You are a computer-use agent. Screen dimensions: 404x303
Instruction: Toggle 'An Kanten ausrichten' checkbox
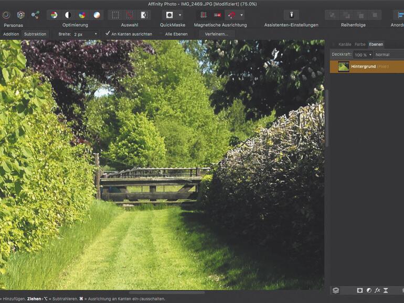[x=108, y=34]
